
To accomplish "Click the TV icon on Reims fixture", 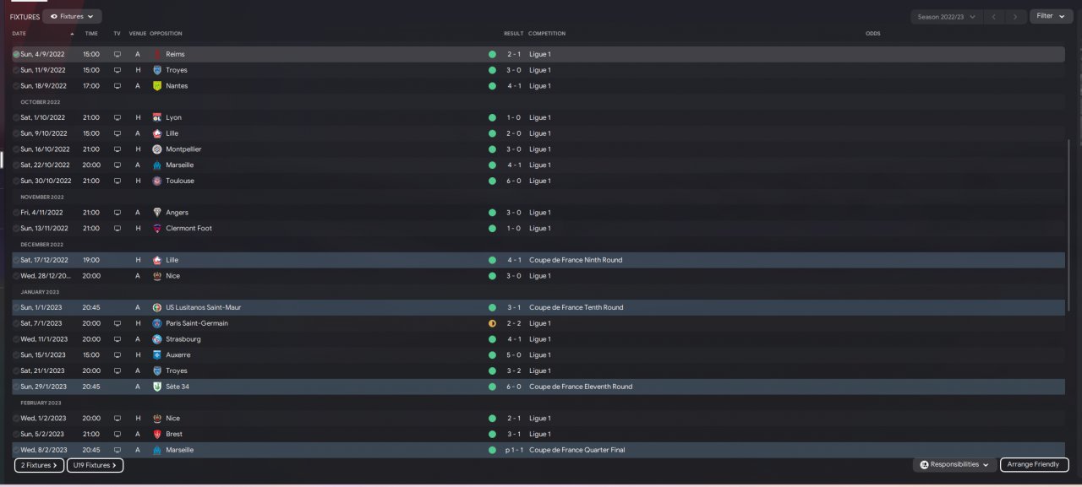I will (x=117, y=54).
